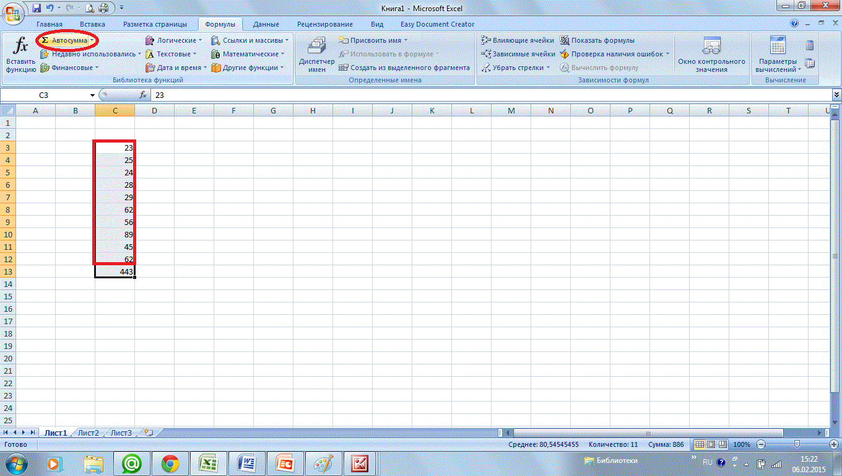
Task: Zoom out with the minus button
Action: (760, 444)
